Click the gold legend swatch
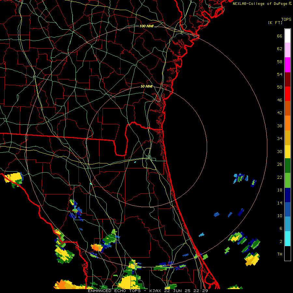The width and height of the screenshot is (293, 293). 287,137
